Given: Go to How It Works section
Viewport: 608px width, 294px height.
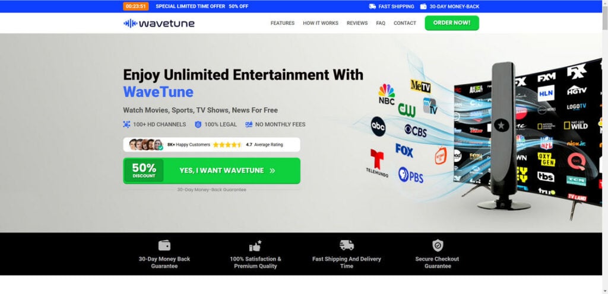Looking at the screenshot, I should (320, 23).
